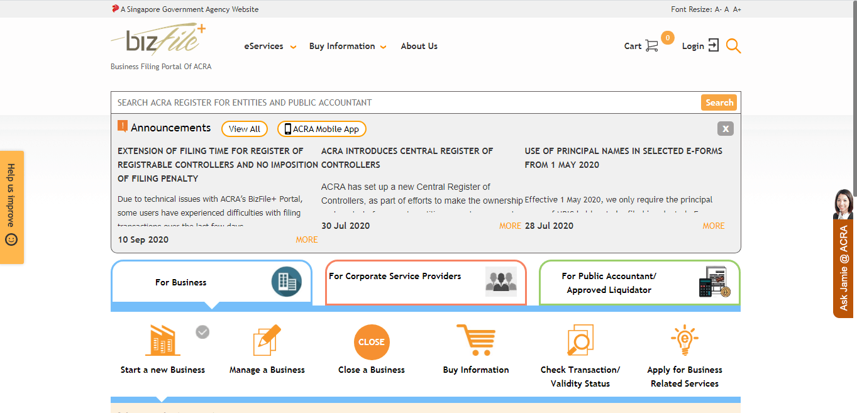Open the magnifier search icon in header

click(x=733, y=46)
